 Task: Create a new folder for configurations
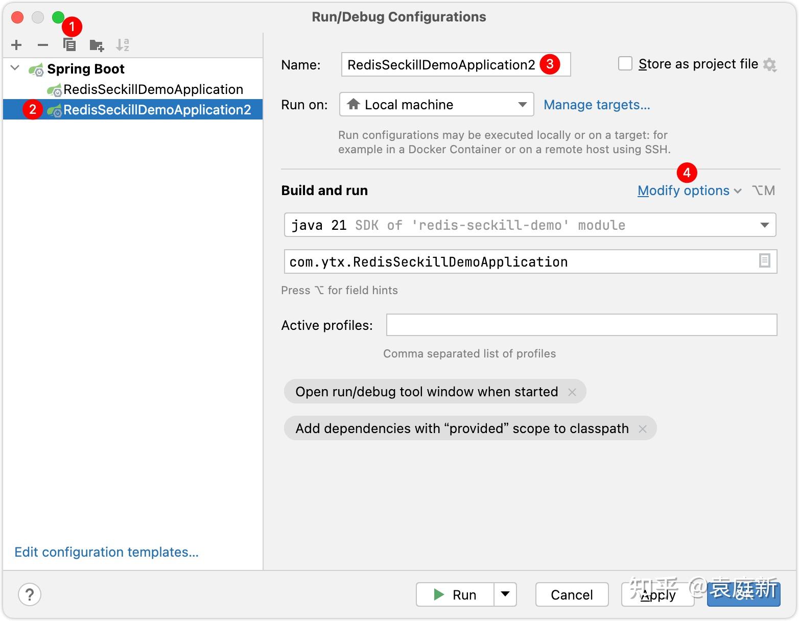pos(96,45)
